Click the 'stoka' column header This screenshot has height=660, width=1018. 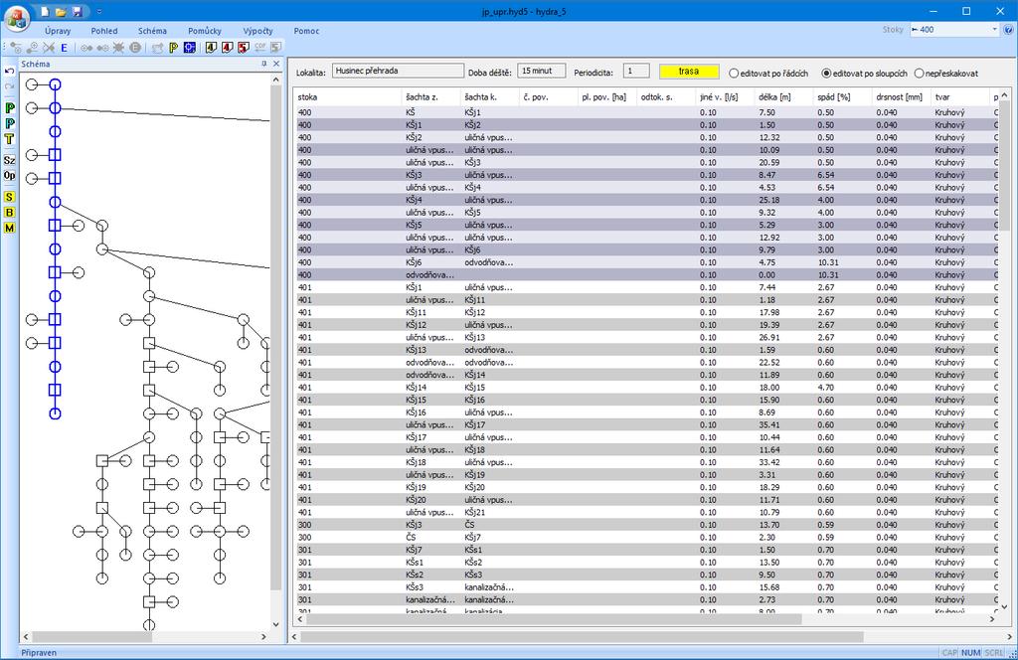click(348, 97)
